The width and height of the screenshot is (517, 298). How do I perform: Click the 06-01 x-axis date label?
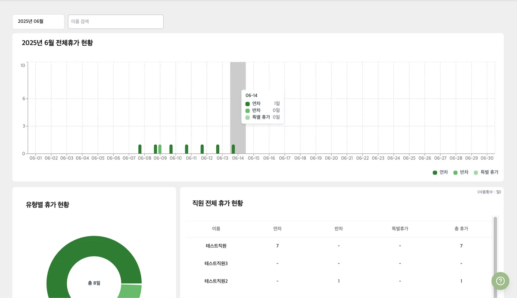(36, 158)
